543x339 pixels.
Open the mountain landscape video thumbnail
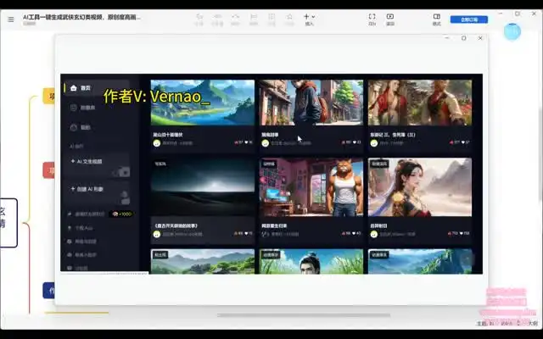point(202,103)
